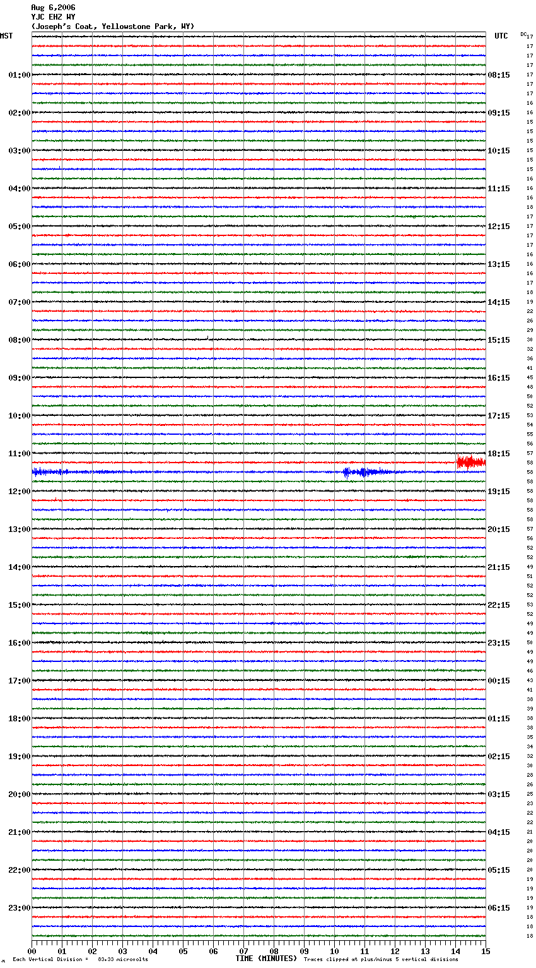Select the 12:00 MST time label
The height and width of the screenshot is (968, 536).
point(20,492)
